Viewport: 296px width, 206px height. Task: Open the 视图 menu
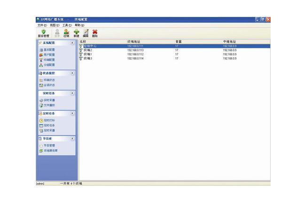(x=55, y=25)
